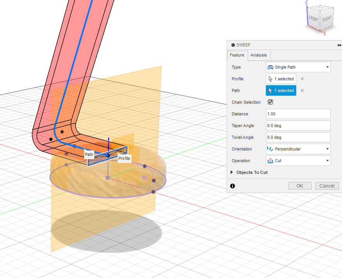The height and width of the screenshot is (278, 342).
Task: Open the Operation dropdown set to Cut
Action: coord(298,161)
